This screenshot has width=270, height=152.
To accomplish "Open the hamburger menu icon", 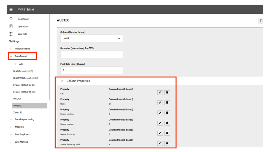I will pos(11,9).
